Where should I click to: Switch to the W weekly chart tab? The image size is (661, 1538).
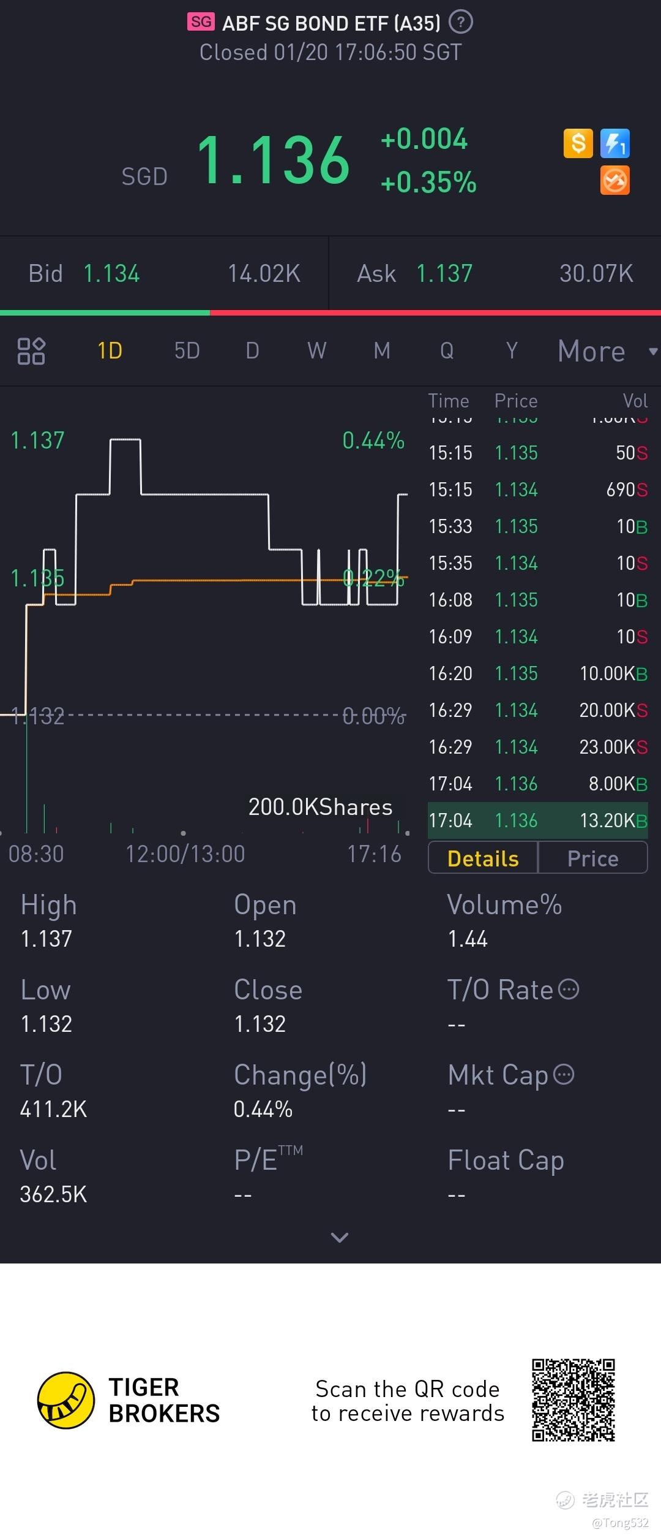click(x=317, y=351)
